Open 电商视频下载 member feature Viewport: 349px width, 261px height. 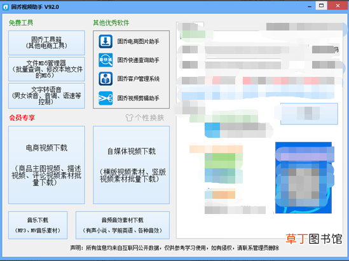point(46,164)
